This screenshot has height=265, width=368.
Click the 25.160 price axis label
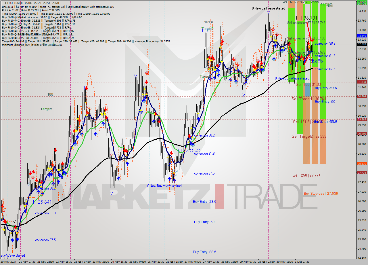tap(362, 239)
